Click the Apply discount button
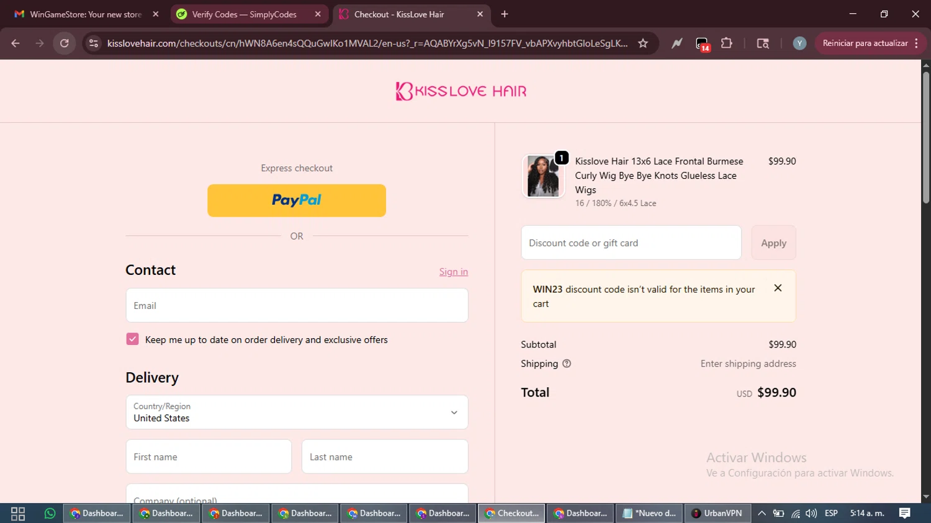The image size is (931, 523). coord(773,243)
